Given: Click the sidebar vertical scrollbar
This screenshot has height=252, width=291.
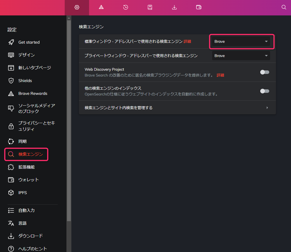Looking at the screenshot, I should (69, 116).
